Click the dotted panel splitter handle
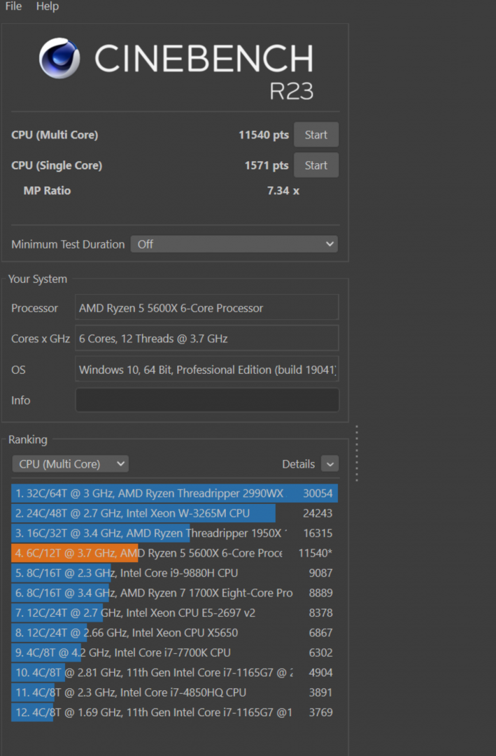This screenshot has width=496, height=756. coord(357,453)
